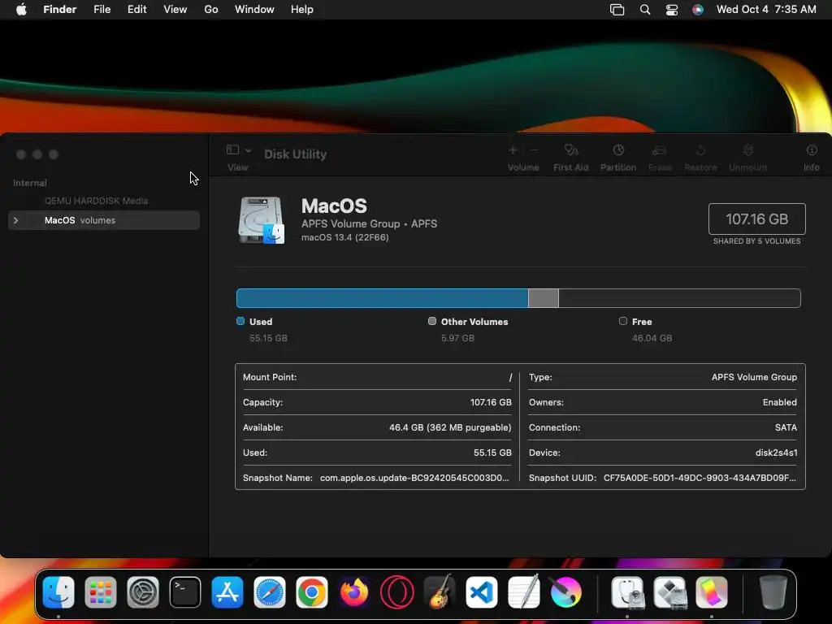Open the View options dropdown arrow
Image resolution: width=832 pixels, height=624 pixels.
pyautogui.click(x=248, y=150)
